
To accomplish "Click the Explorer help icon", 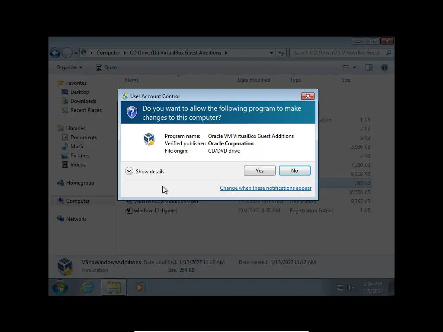I will [385, 67].
